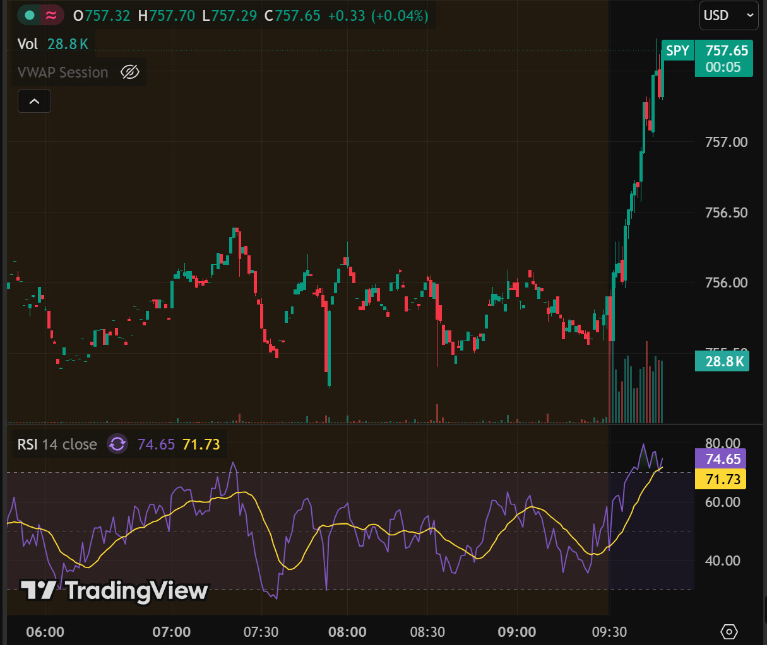Viewport: 767px width, 645px height.
Task: Select the RSI 14 close indicator title
Action: 57,445
